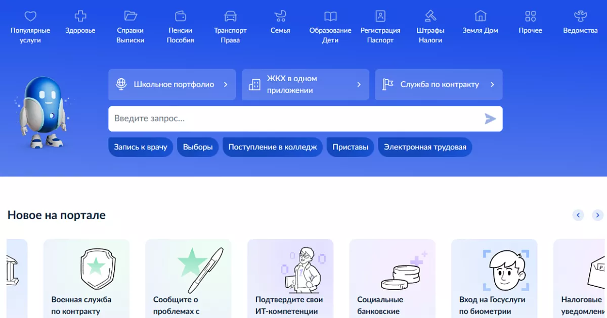Open Школьное портфолио chevron link

click(x=226, y=85)
